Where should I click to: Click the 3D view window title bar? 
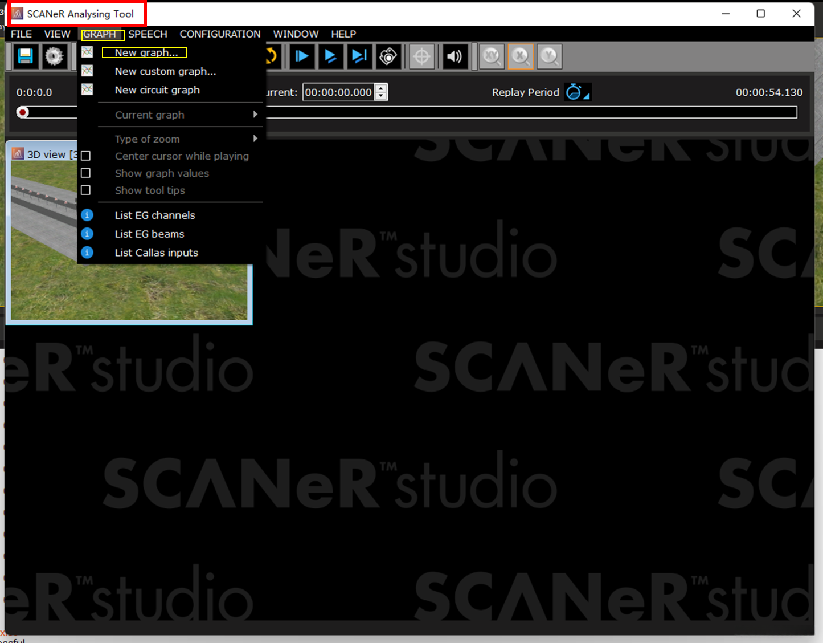point(43,154)
